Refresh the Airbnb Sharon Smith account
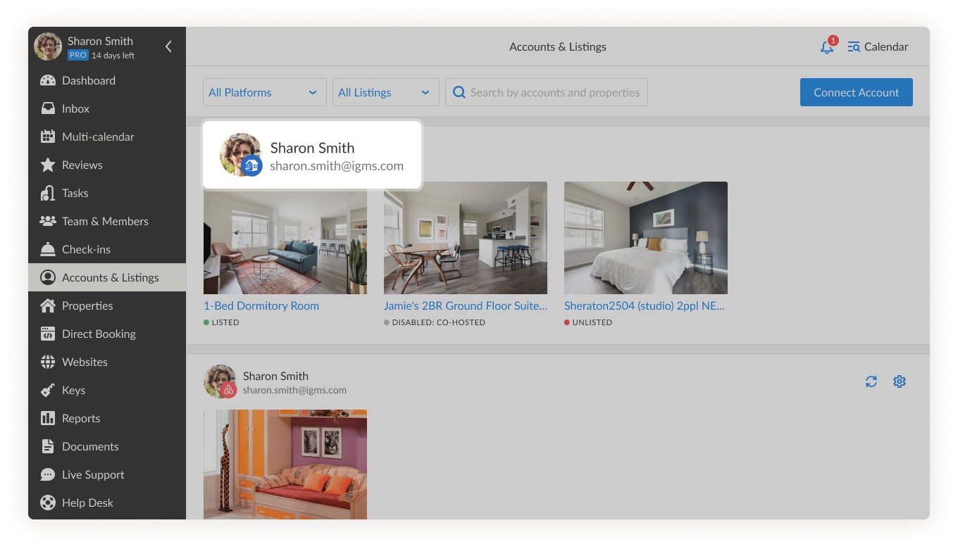This screenshot has width=958, height=549. [871, 381]
